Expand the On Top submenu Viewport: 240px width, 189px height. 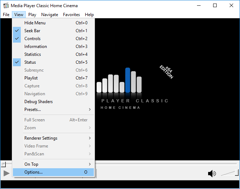[53, 164]
